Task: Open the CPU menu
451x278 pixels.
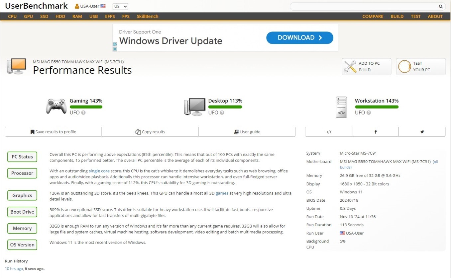Action: [12, 16]
